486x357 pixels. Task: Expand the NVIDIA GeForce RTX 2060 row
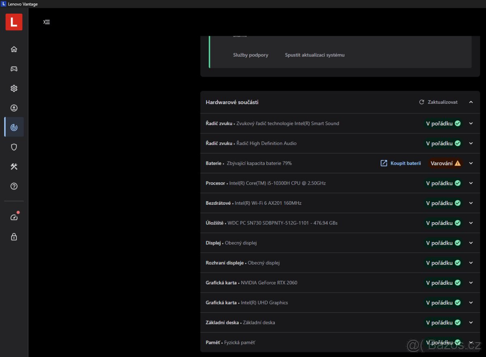[x=471, y=283]
